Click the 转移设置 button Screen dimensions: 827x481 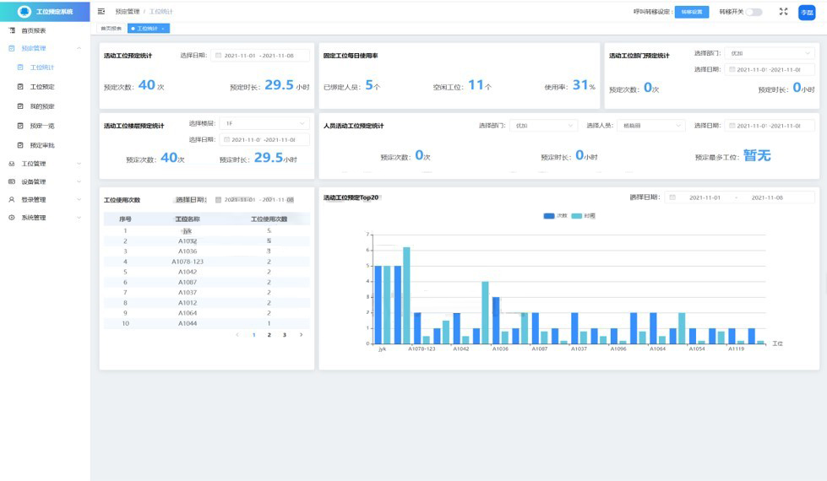pos(691,12)
